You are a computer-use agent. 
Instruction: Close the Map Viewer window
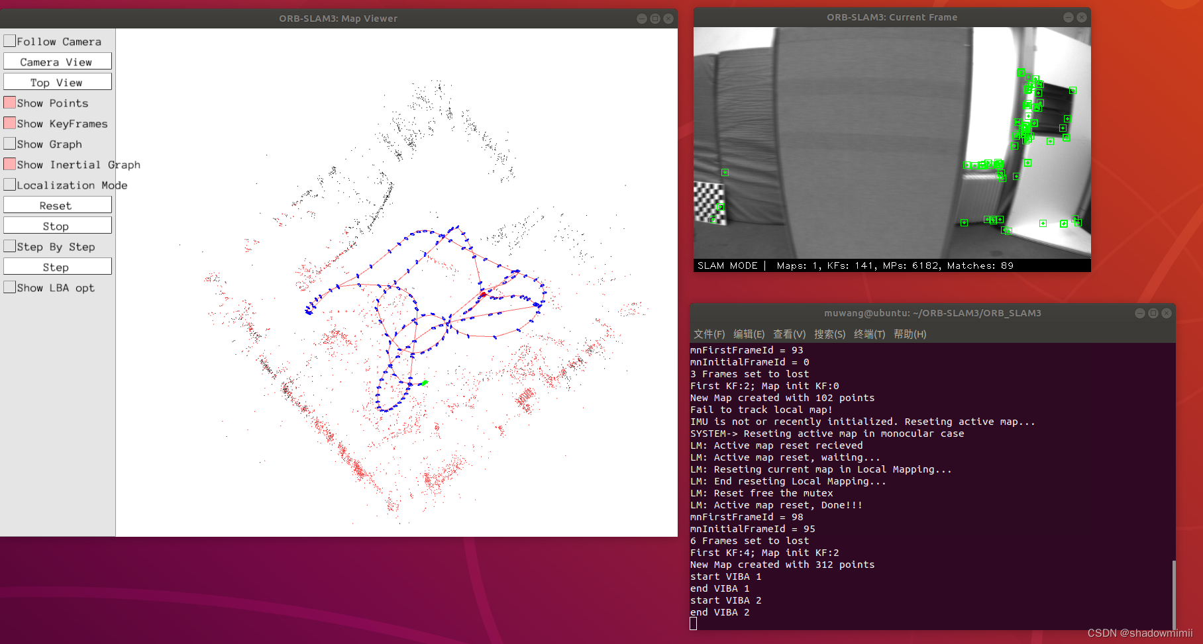click(668, 19)
